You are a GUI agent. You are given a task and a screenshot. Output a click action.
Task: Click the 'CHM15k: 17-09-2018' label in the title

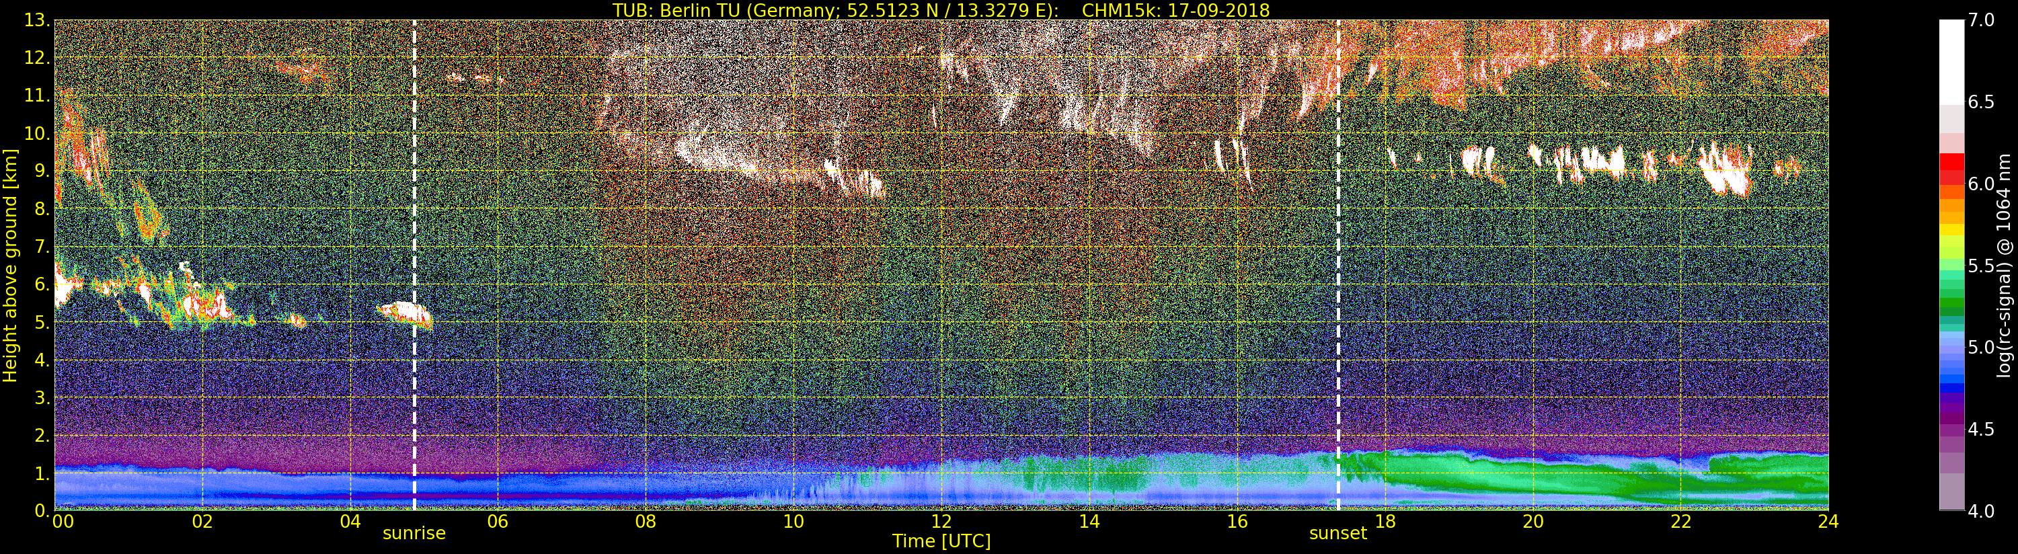click(1176, 10)
